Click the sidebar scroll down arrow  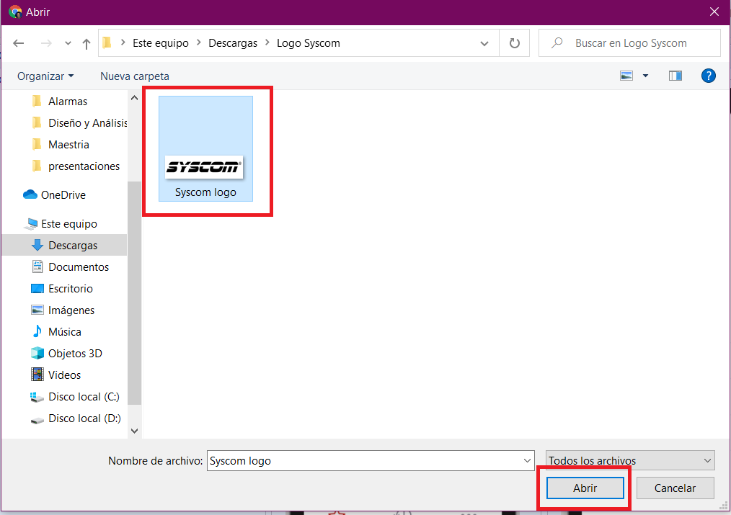point(134,431)
